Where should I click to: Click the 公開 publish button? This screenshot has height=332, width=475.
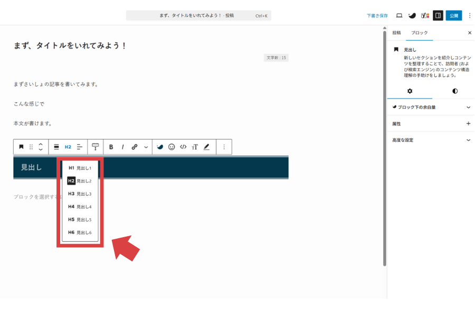(453, 16)
